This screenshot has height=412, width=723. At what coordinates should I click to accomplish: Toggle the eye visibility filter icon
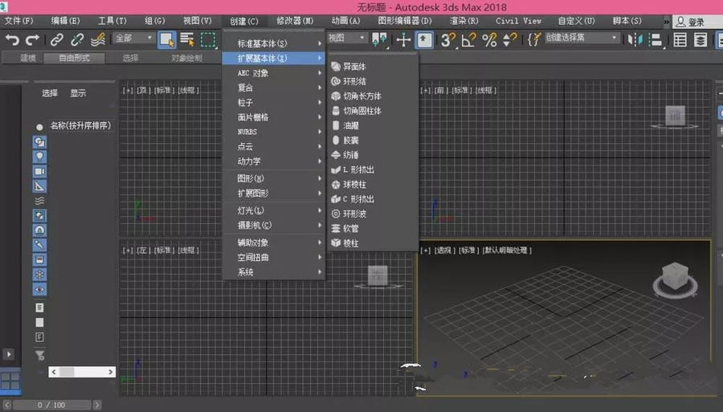pyautogui.click(x=39, y=289)
